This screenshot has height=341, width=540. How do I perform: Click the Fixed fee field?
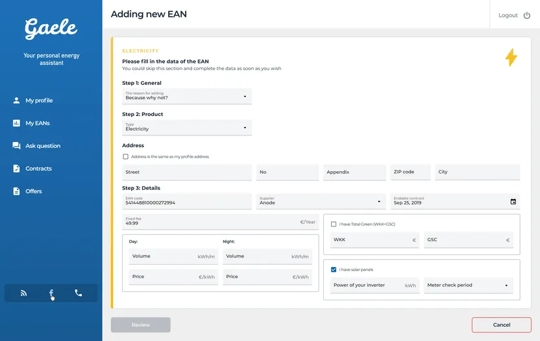click(221, 222)
